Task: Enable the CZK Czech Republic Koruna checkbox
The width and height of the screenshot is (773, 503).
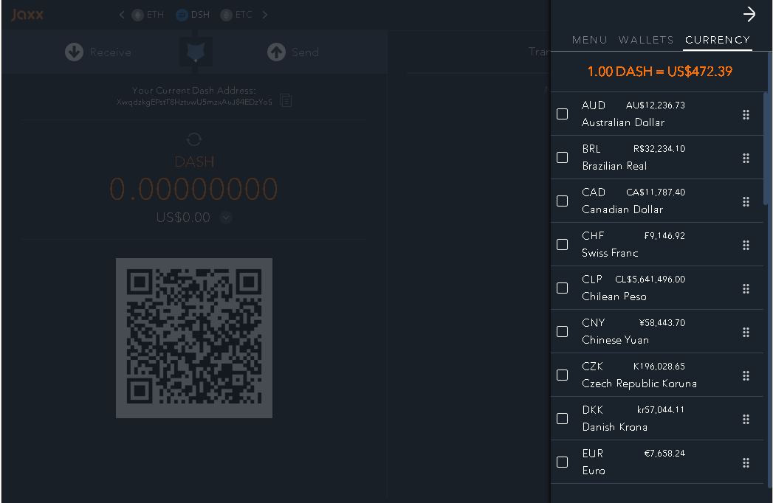Action: pyautogui.click(x=562, y=375)
